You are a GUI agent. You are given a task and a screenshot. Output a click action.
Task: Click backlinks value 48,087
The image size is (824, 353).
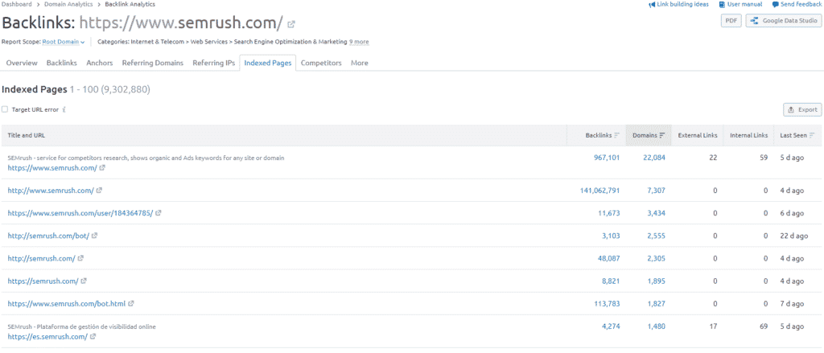click(608, 258)
